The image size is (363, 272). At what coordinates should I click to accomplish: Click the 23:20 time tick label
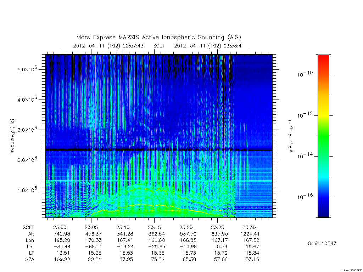click(186, 227)
